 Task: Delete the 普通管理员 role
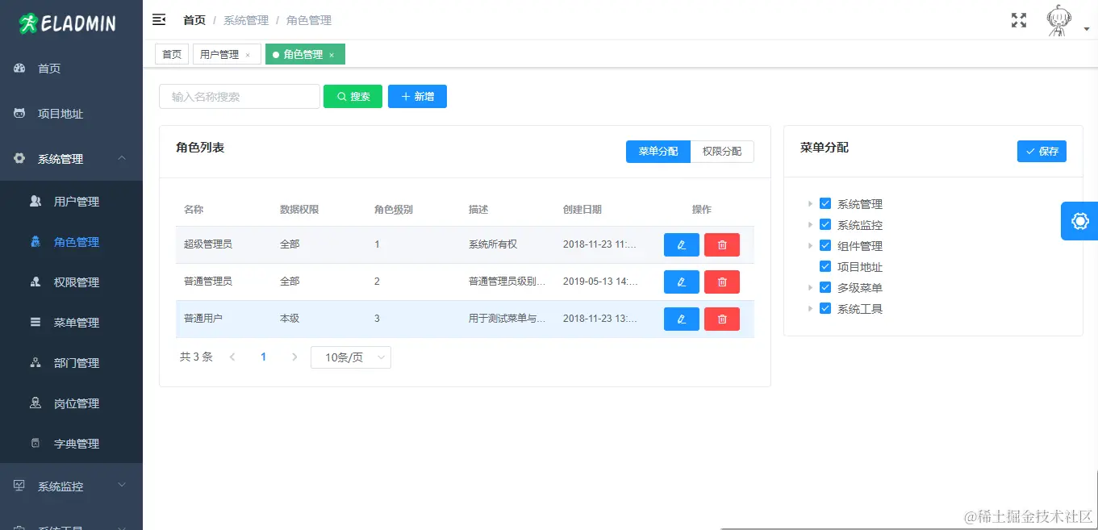click(722, 282)
